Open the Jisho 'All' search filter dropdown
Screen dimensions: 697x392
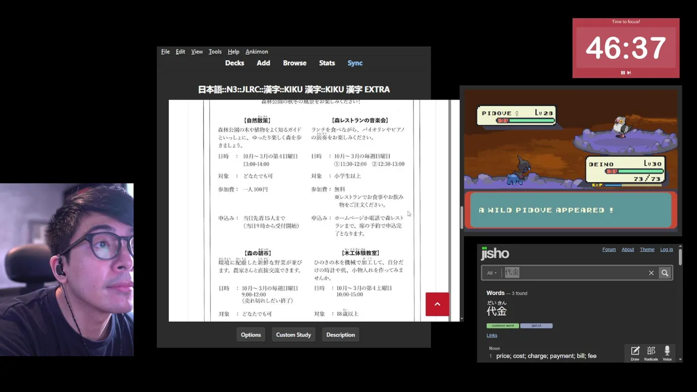492,273
